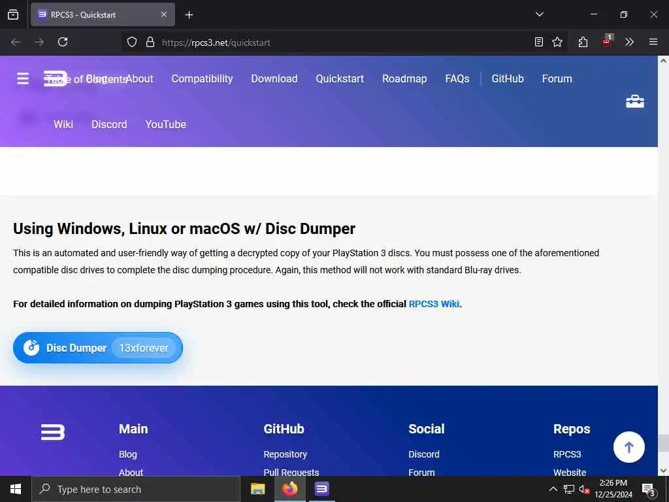View site security lock information

150,42
